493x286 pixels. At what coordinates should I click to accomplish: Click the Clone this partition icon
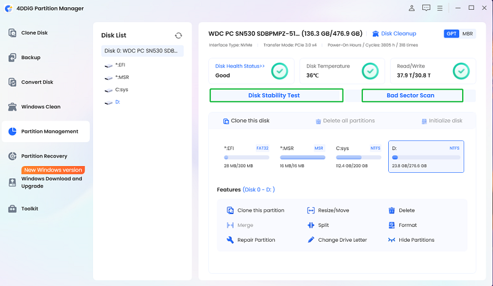pyautogui.click(x=230, y=210)
